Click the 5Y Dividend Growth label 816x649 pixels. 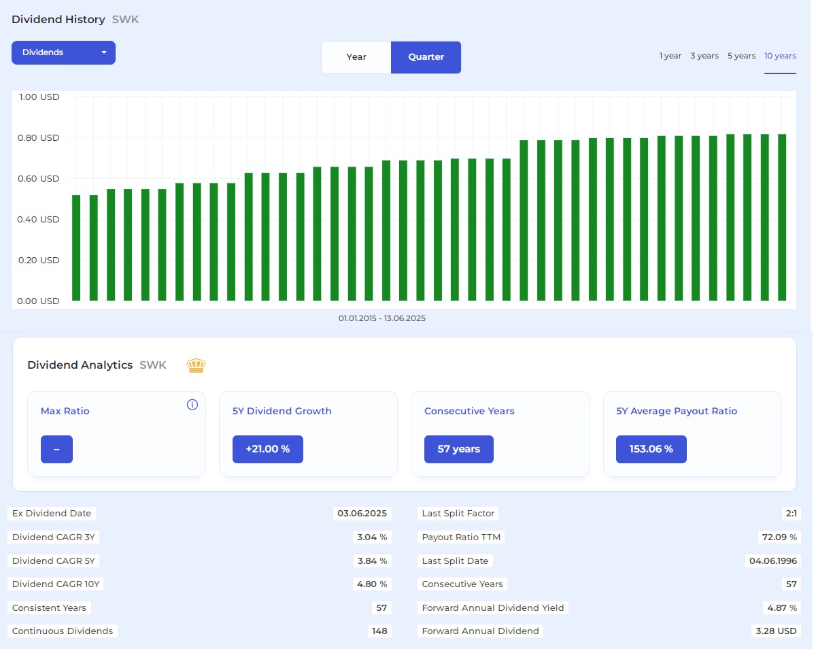point(282,411)
